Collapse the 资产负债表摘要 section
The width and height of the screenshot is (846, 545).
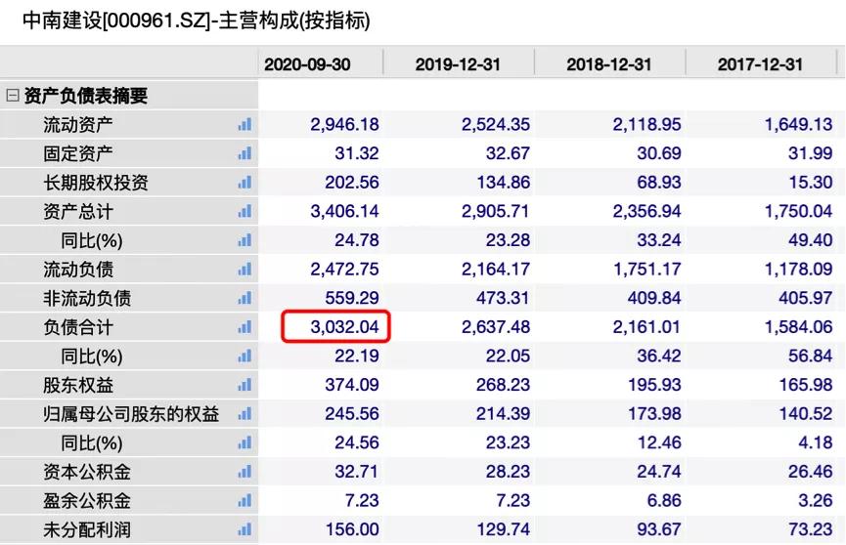[12, 96]
